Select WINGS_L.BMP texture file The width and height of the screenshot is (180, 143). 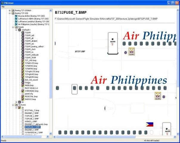pos(31,122)
